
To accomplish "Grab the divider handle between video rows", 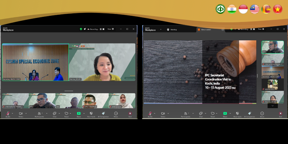I will pos(68,91).
